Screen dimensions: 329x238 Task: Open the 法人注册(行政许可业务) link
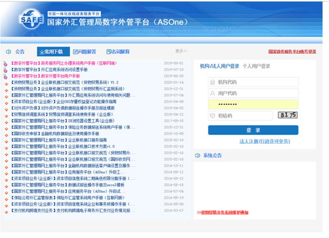[x=265, y=141]
